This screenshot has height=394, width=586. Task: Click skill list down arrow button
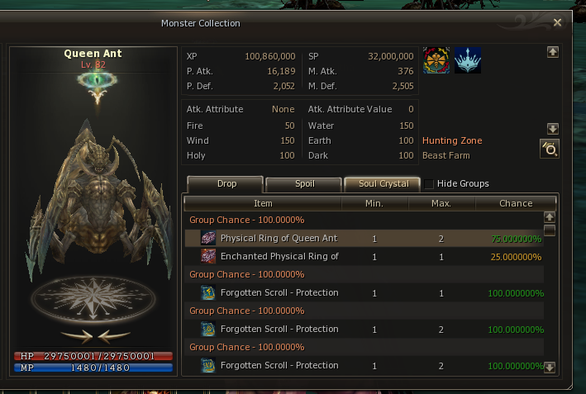click(x=553, y=129)
